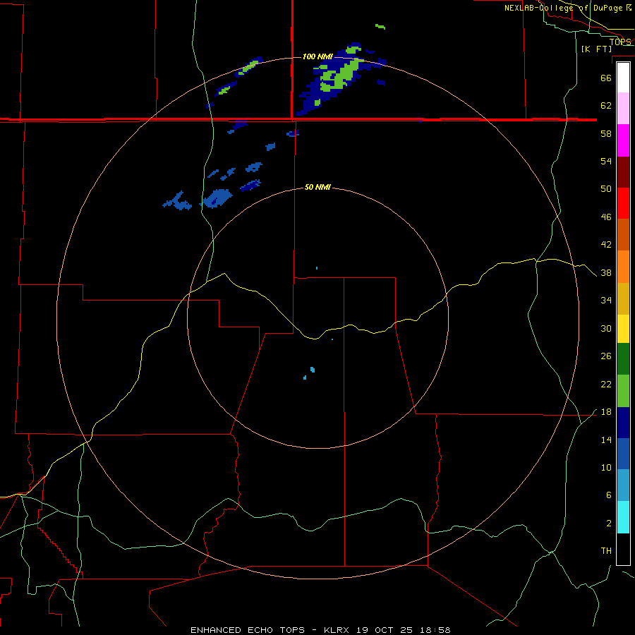Click the cyan legend swatch

pos(623,517)
